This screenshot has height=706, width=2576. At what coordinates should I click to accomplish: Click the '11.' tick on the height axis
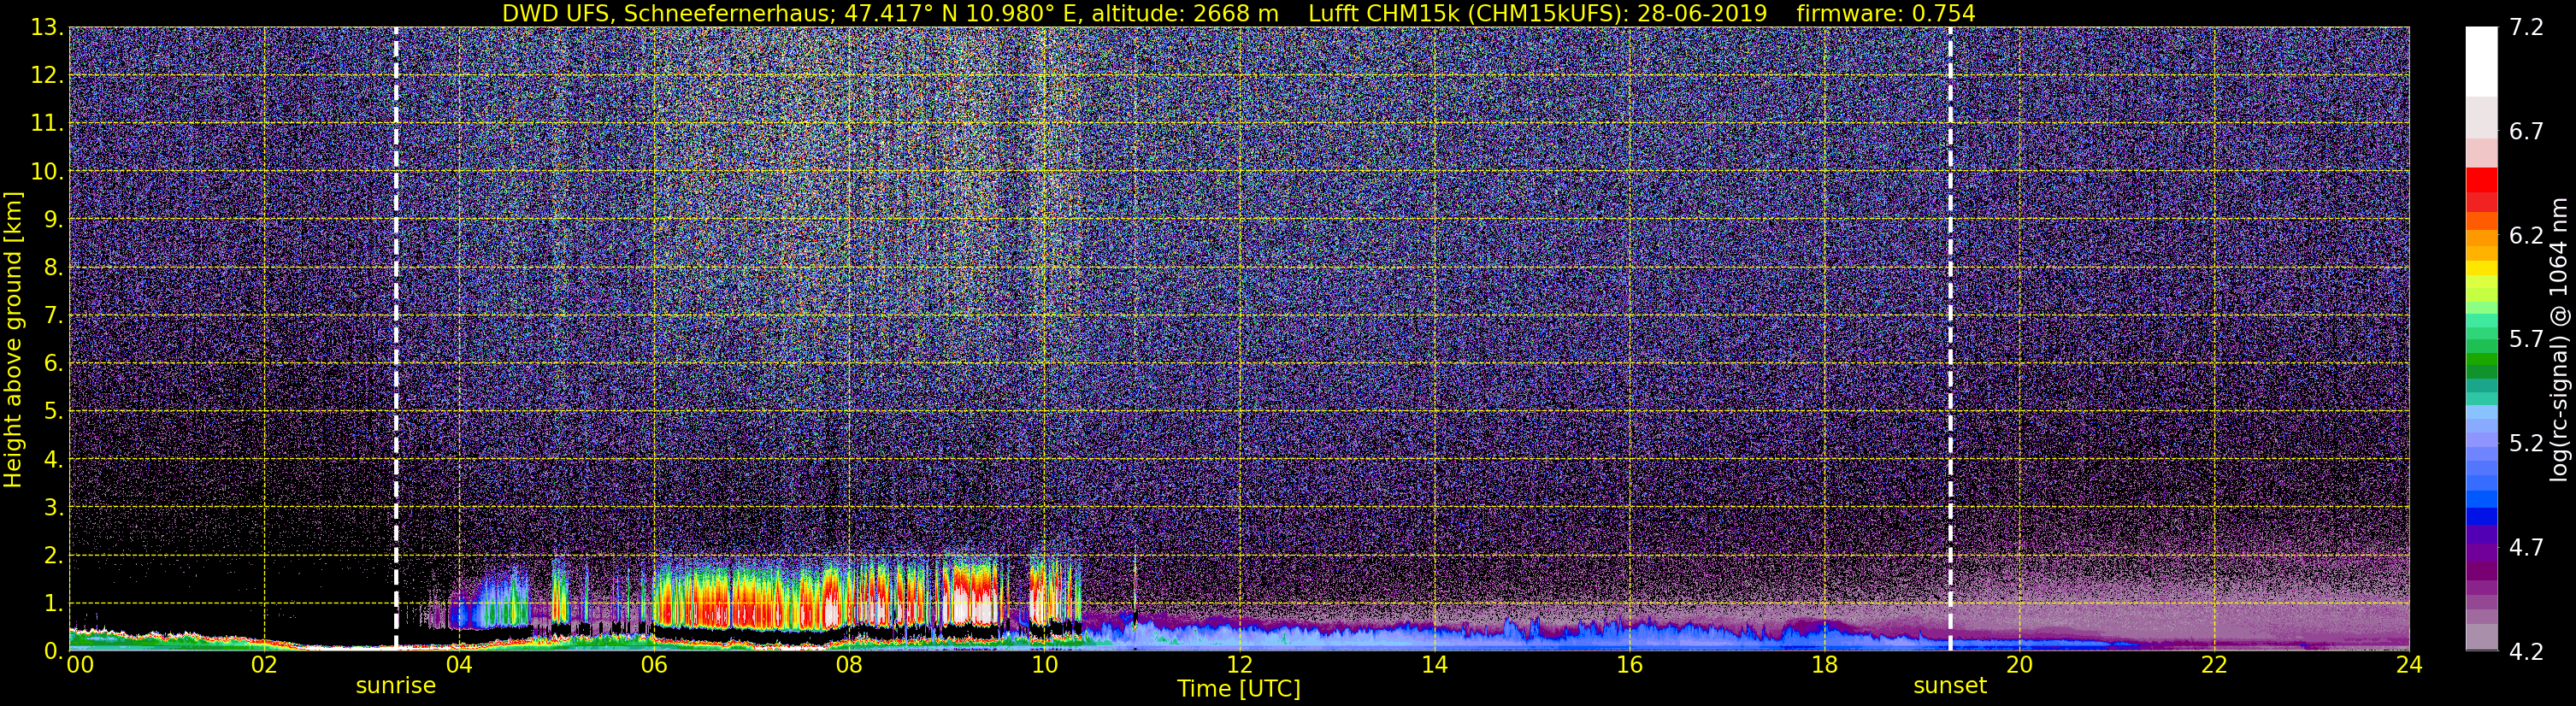pyautogui.click(x=47, y=124)
